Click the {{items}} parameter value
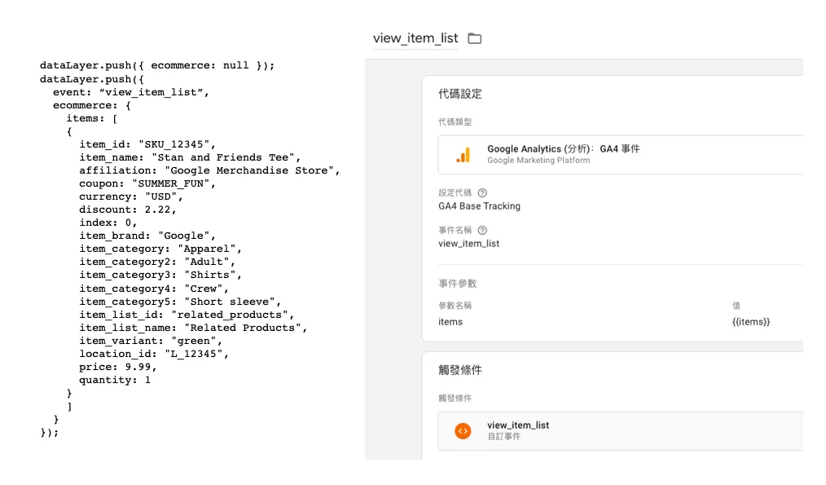826x485 pixels. pyautogui.click(x=751, y=322)
